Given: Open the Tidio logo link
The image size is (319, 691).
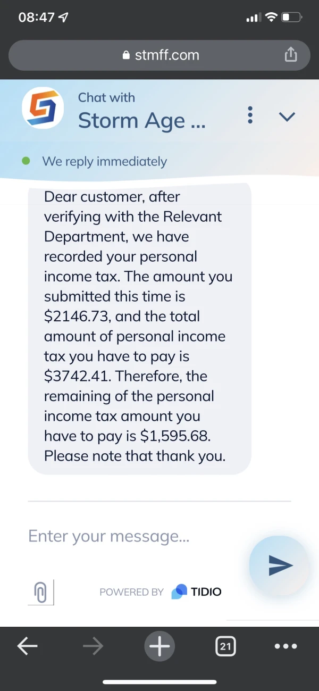Looking at the screenshot, I should tap(196, 592).
